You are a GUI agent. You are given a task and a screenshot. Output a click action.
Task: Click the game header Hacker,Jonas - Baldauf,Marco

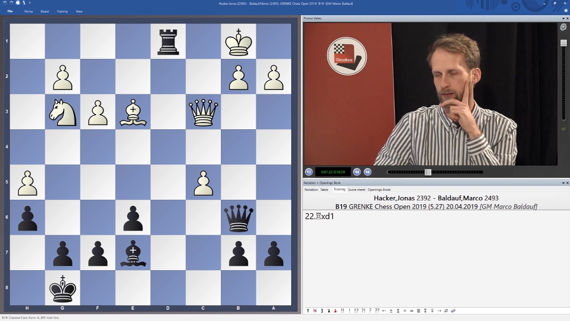coord(436,198)
